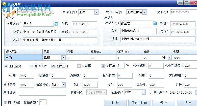
Task: Toggle 自动 auto number checkbox
Action: 45,12
